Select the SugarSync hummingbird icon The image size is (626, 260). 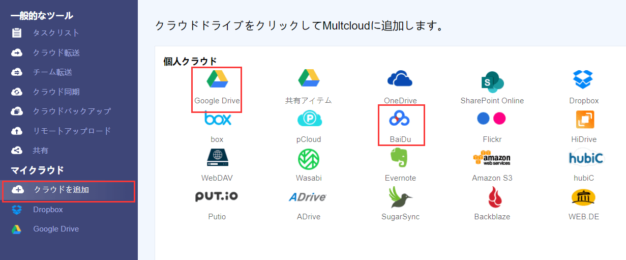[x=401, y=197]
